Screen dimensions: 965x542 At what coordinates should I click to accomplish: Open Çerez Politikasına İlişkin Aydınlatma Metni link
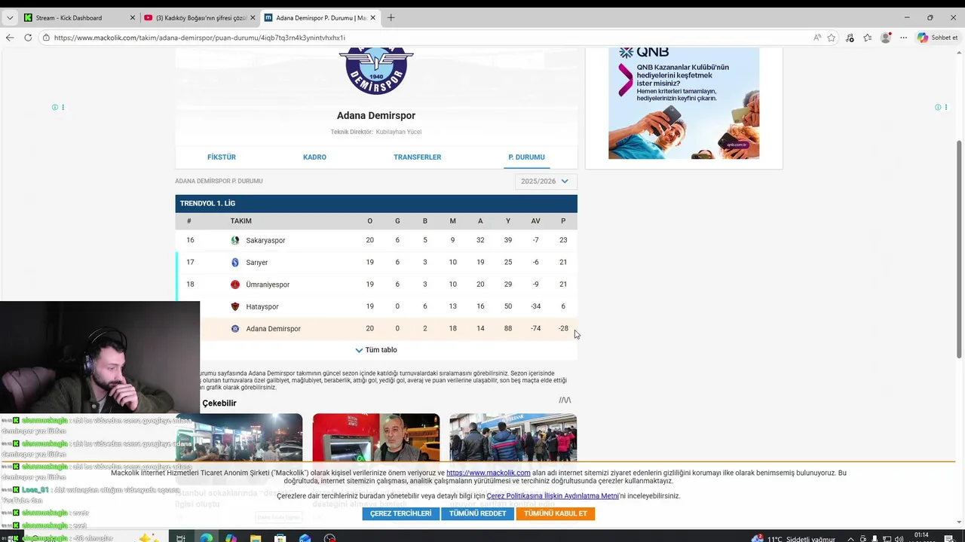point(553,496)
